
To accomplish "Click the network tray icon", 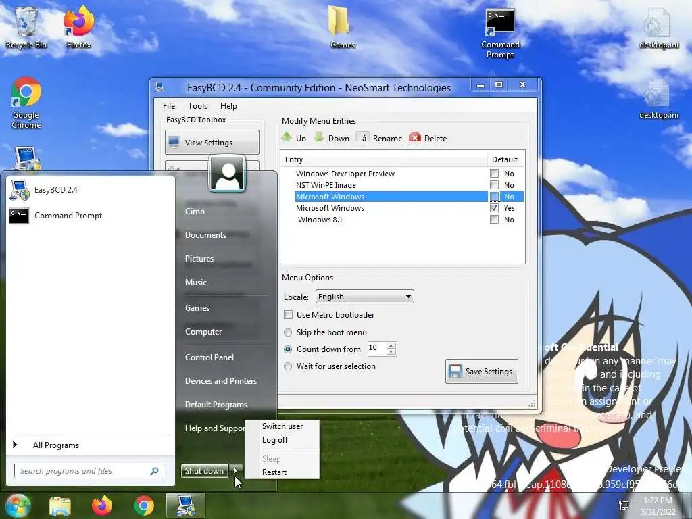I will (624, 505).
